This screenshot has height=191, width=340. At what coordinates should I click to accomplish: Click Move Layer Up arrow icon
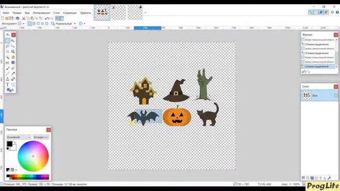click(x=321, y=178)
